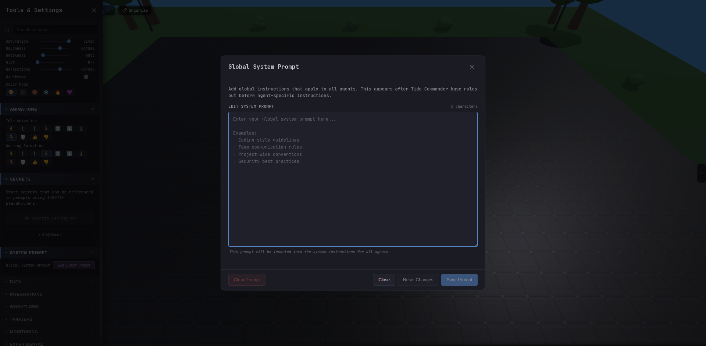Image resolution: width=706 pixels, height=346 pixels.
Task: Open the collapsed right-edge side panel handle
Action: pyautogui.click(x=701, y=173)
